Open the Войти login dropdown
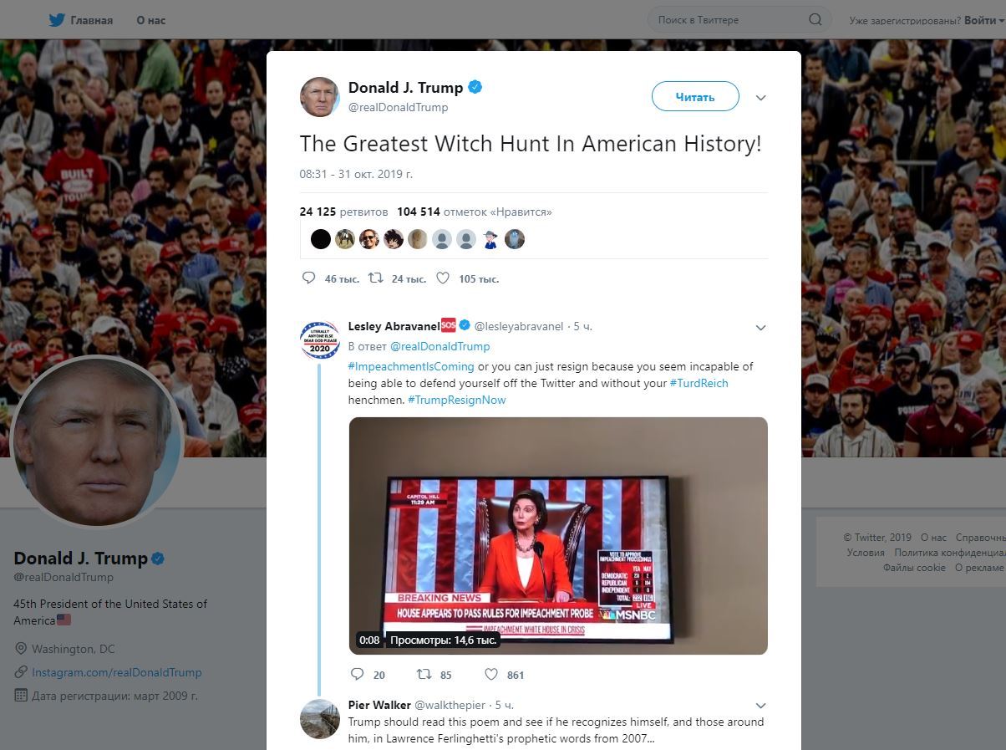 click(984, 20)
